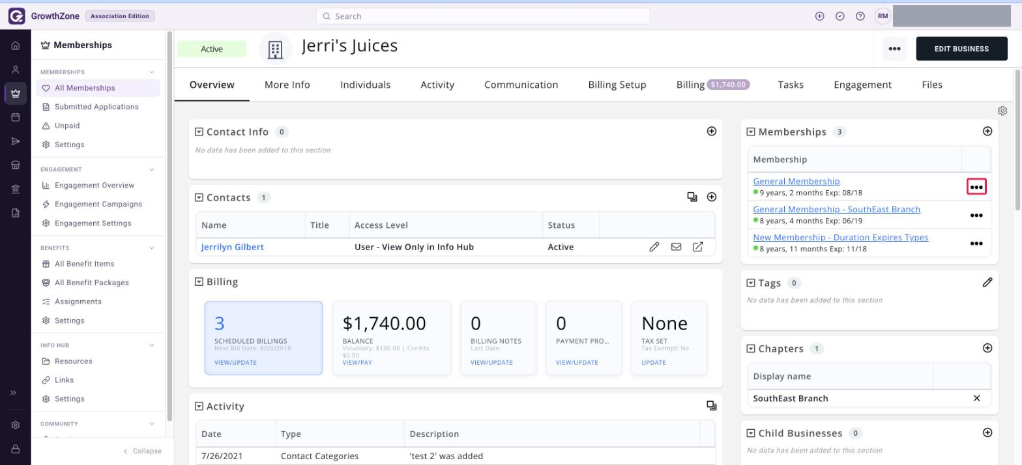Screen dimensions: 1022x465
Task: Switch to the More Info tab
Action: click(x=287, y=85)
